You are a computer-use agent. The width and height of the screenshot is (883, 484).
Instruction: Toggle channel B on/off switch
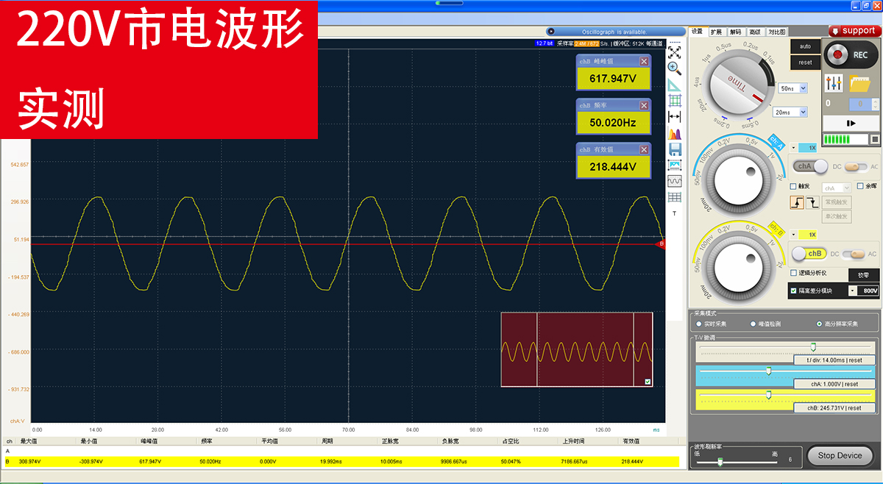(809, 254)
